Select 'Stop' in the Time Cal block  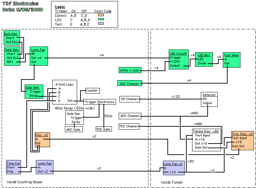coord(10,171)
